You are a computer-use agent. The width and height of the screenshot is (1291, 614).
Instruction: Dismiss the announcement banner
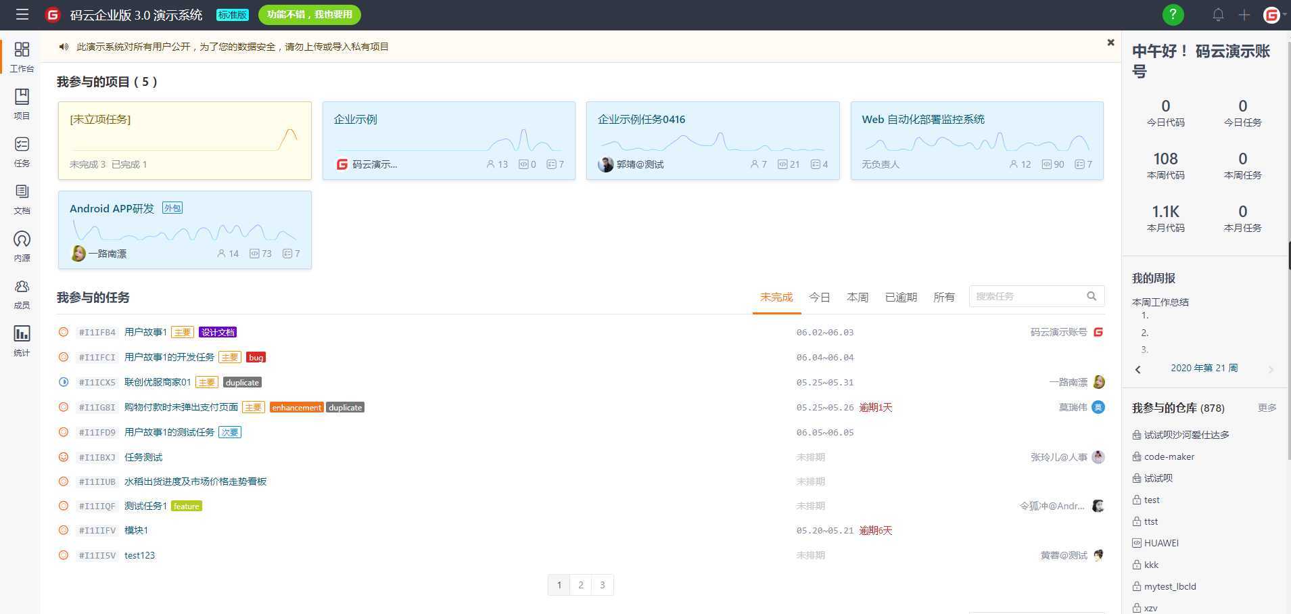tap(1110, 43)
